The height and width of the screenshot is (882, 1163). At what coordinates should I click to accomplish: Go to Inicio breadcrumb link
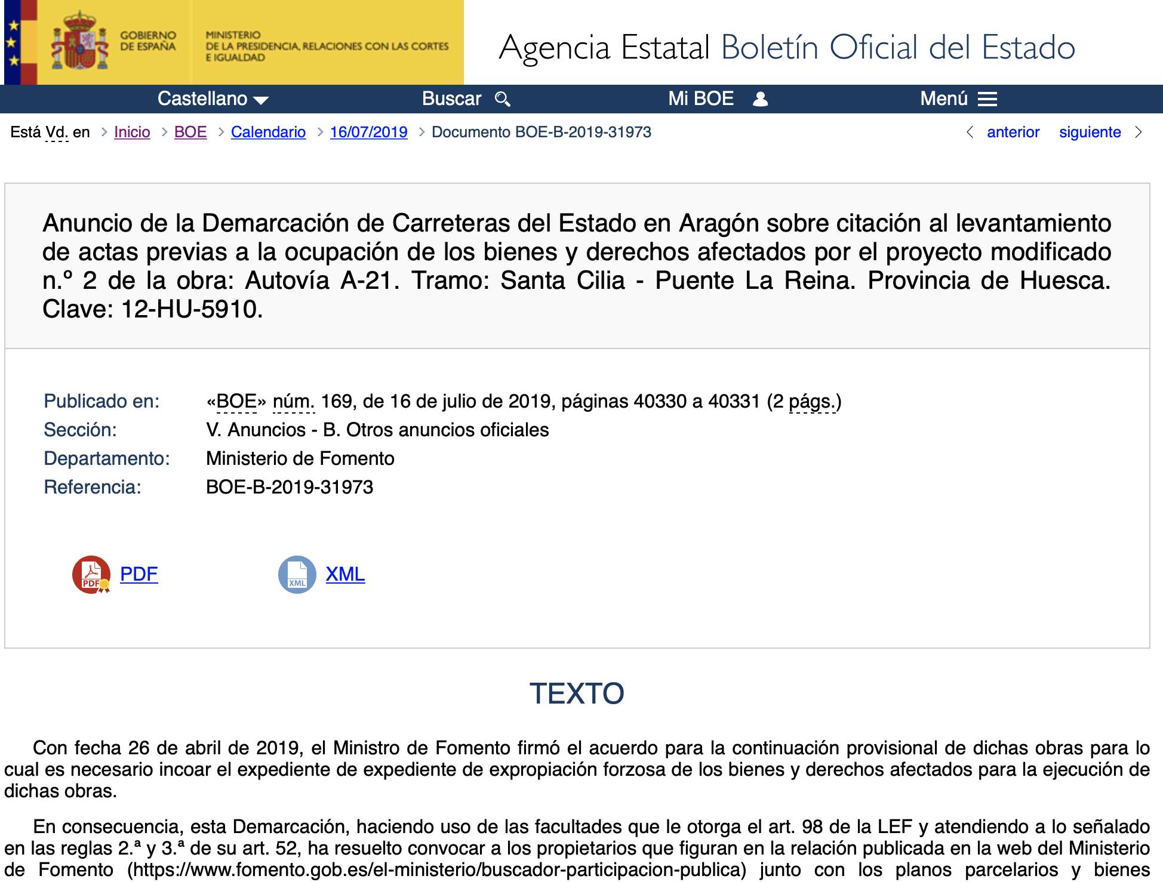(132, 132)
